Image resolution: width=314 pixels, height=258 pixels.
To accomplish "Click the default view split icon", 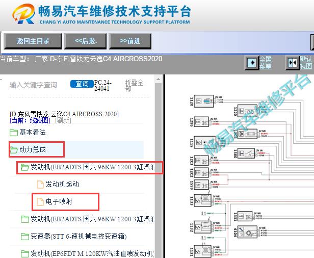I will (x=293, y=63).
